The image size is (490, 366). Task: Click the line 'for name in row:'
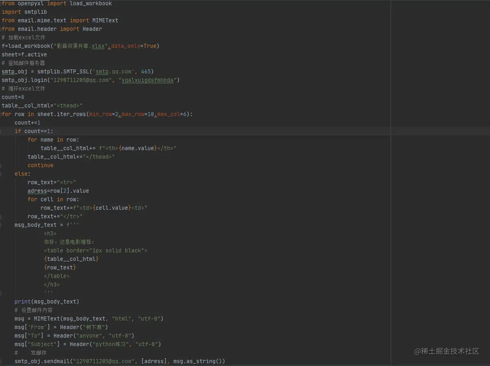coord(53,140)
